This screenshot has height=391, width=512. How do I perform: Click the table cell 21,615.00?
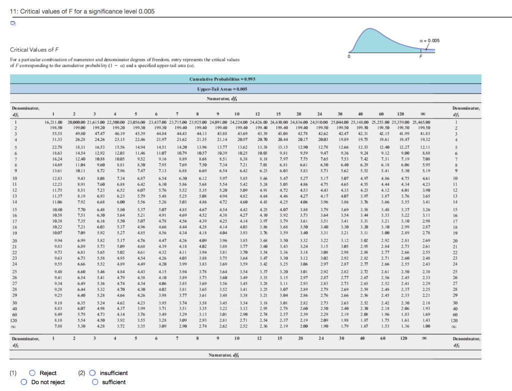(x=96, y=122)
